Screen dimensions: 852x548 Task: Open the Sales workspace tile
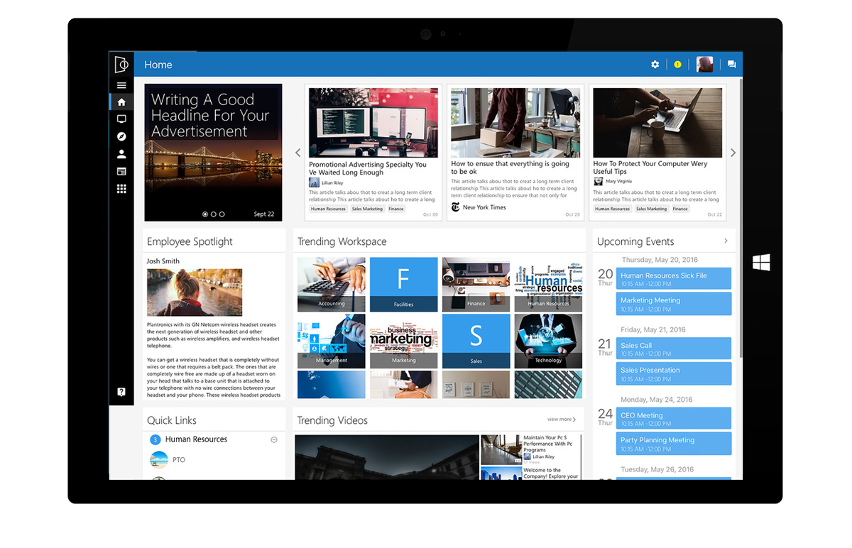point(476,341)
